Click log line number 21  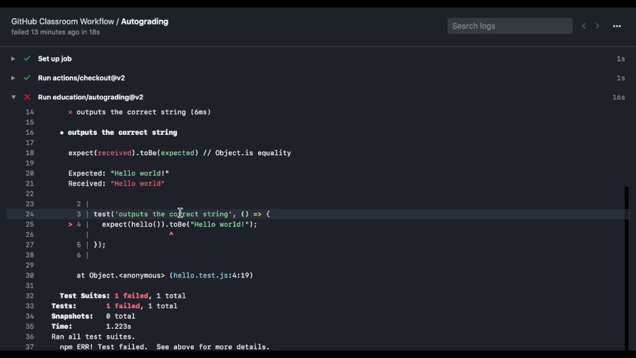pos(30,183)
